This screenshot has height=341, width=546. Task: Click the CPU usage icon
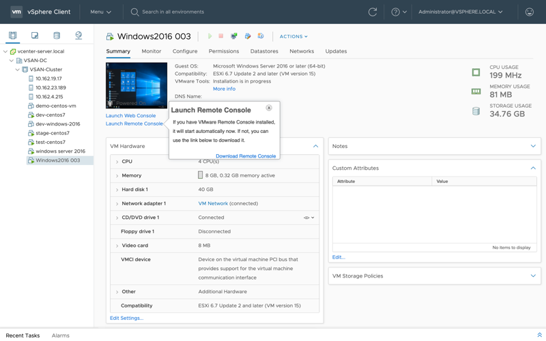point(476,72)
